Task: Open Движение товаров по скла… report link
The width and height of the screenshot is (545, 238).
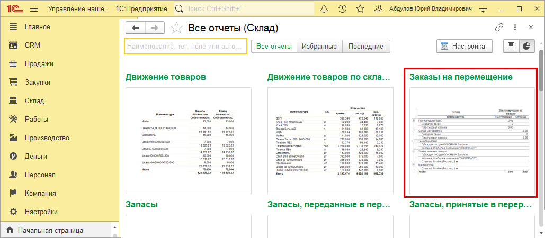Action: pos(329,77)
